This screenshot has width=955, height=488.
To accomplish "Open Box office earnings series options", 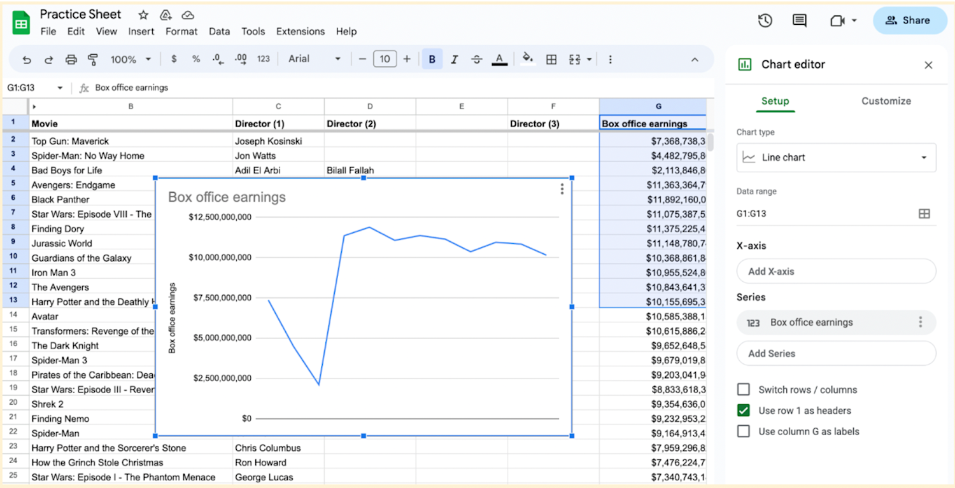I will coord(920,323).
